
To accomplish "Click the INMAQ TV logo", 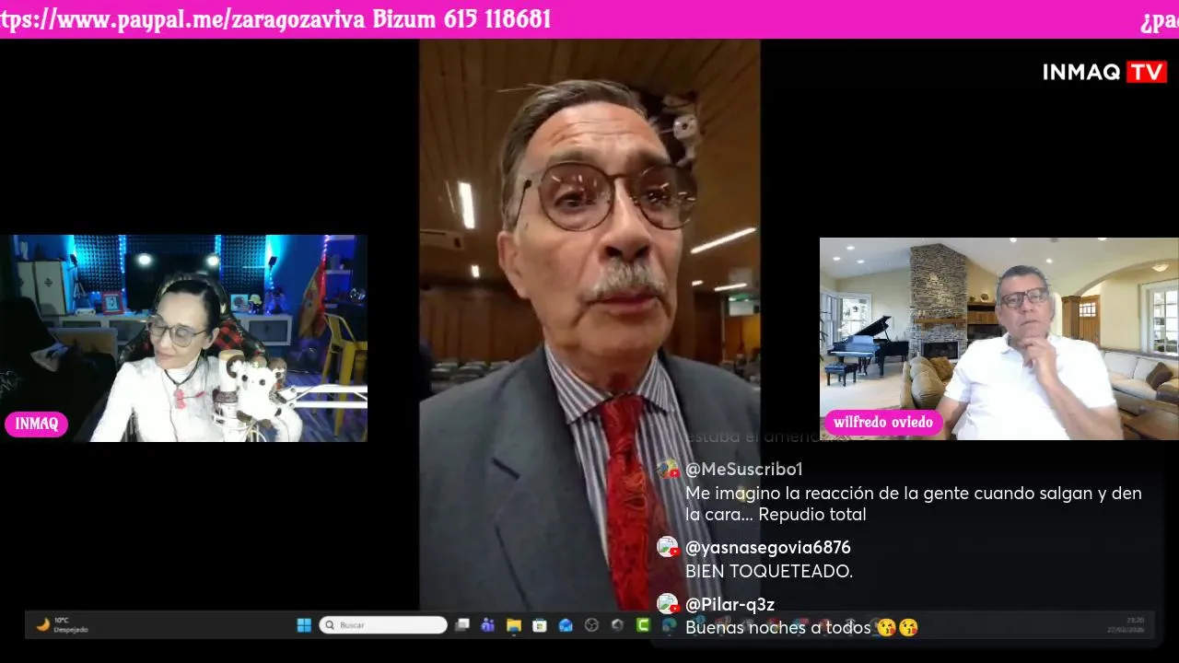I will [1104, 72].
